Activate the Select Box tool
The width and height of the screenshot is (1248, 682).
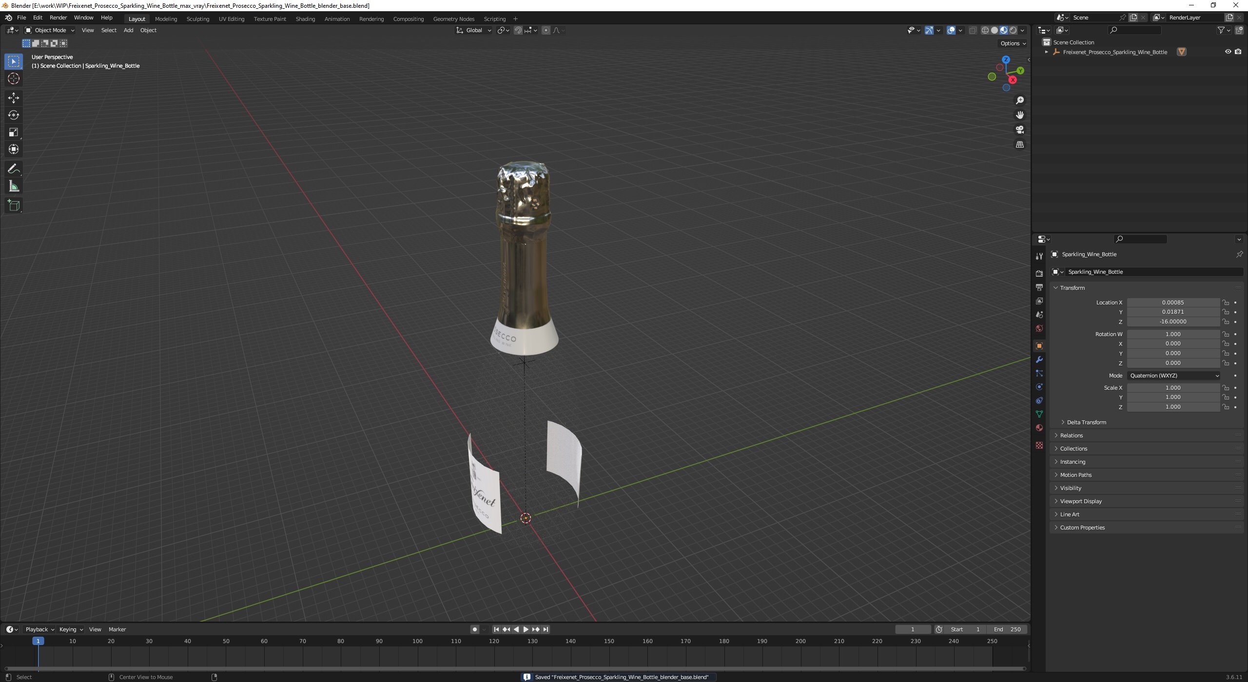[x=14, y=61]
